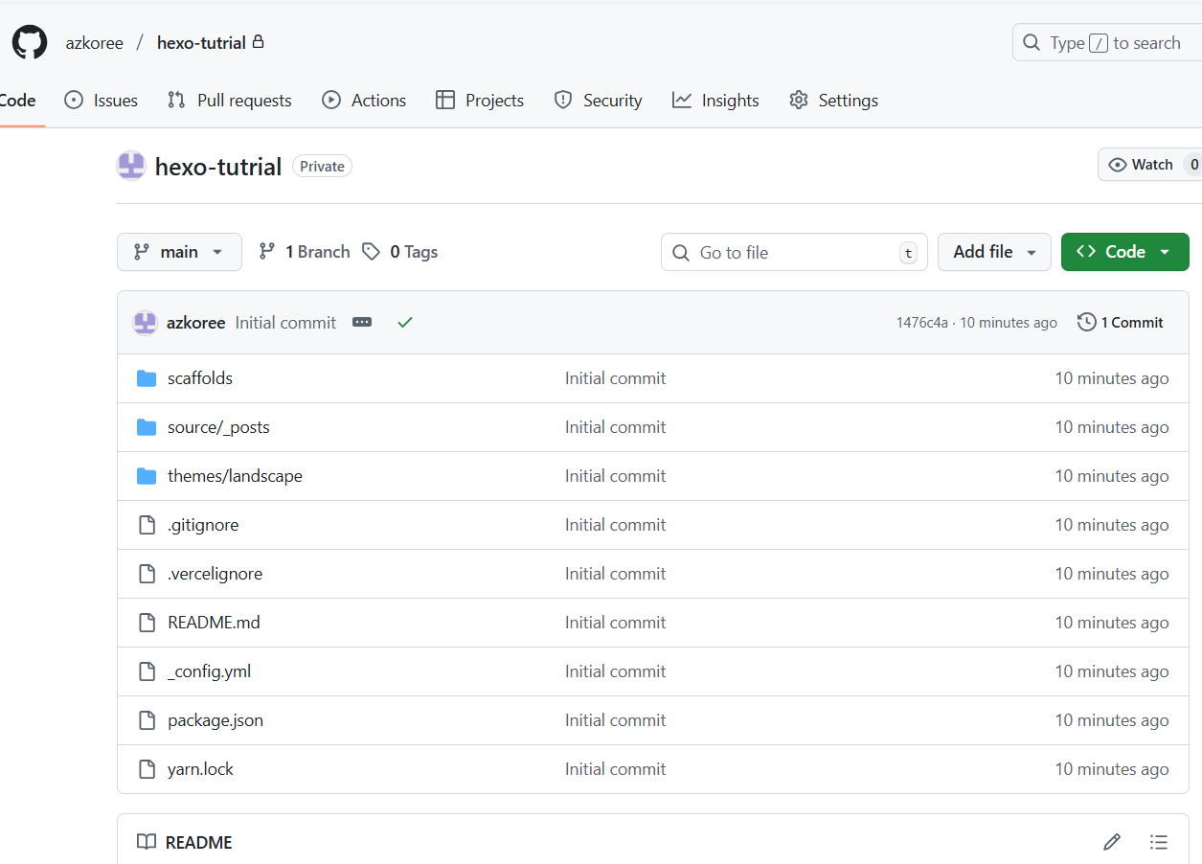Screen dimensions: 1202x864
Task: Click the README edit pencil icon
Action: click(x=1111, y=842)
